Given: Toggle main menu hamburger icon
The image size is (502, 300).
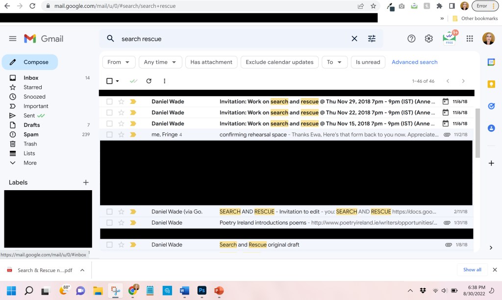Looking at the screenshot, I should tap(13, 39).
